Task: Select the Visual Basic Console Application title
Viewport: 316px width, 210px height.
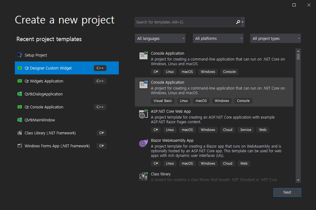Action: pos(168,82)
